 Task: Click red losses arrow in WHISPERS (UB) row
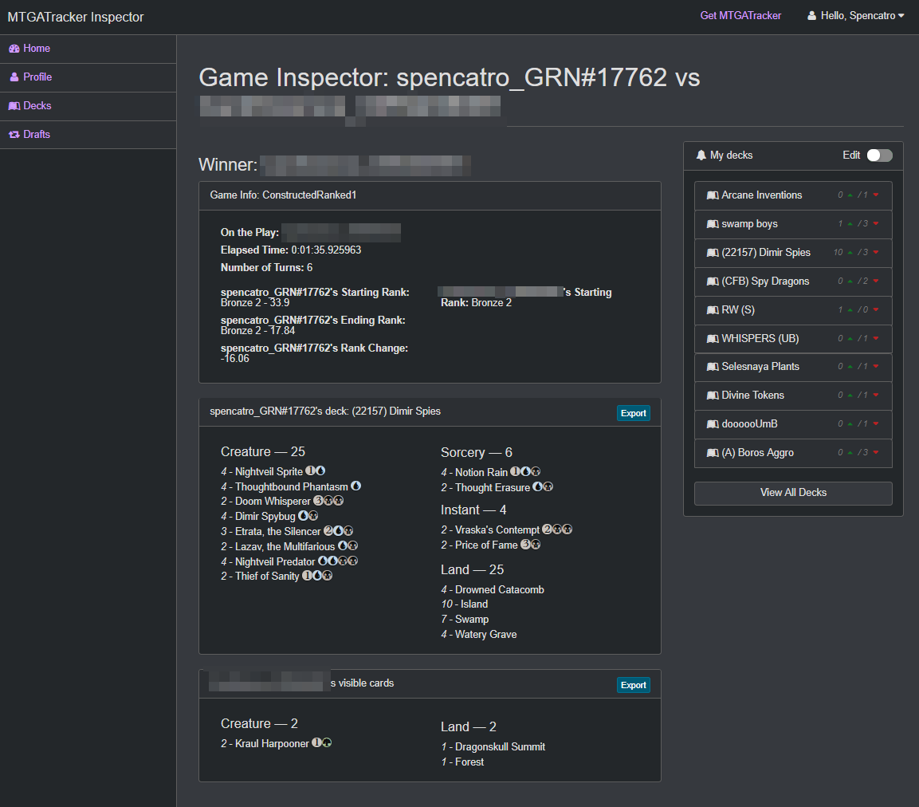point(876,339)
